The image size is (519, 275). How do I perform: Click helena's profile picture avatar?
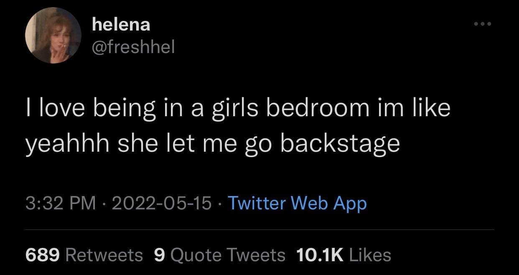(x=53, y=36)
